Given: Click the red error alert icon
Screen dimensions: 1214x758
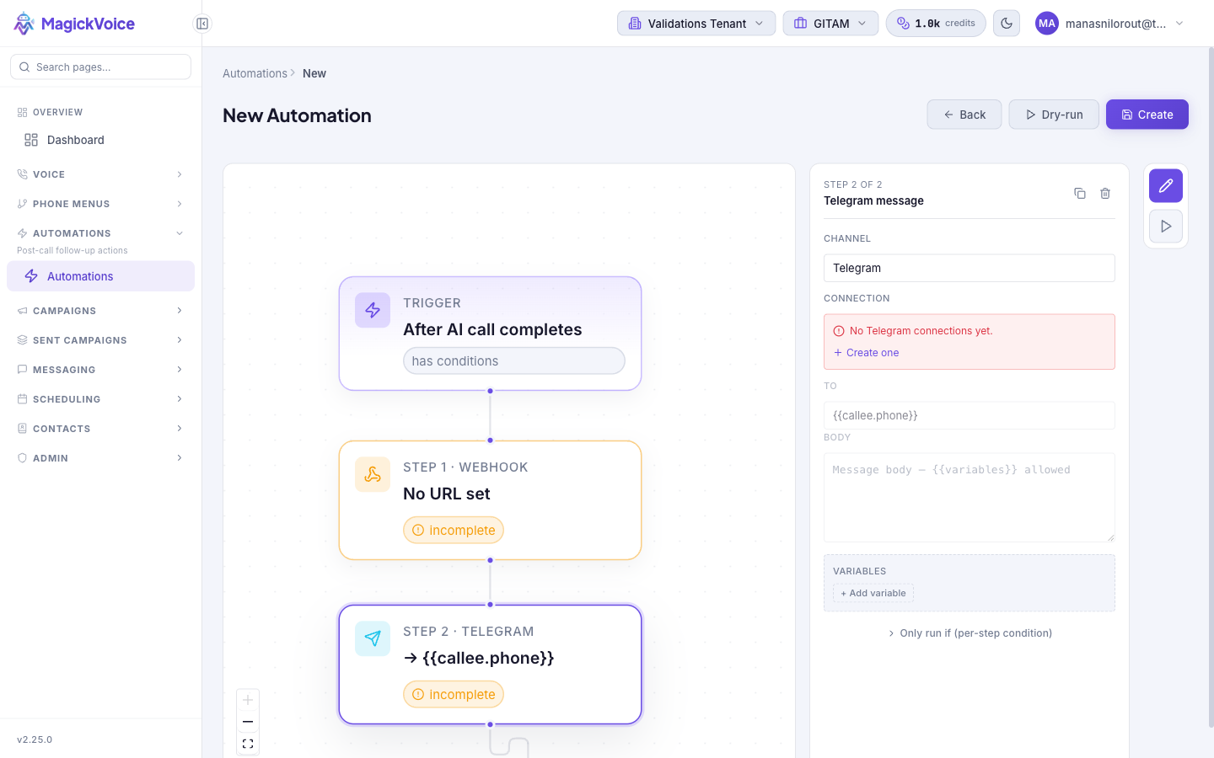Looking at the screenshot, I should 839,331.
